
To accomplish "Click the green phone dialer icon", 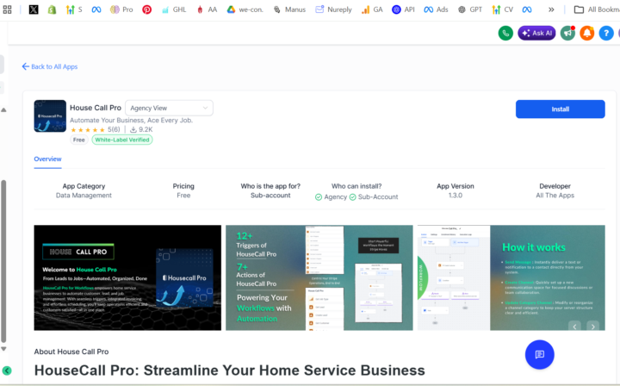I will (505, 34).
